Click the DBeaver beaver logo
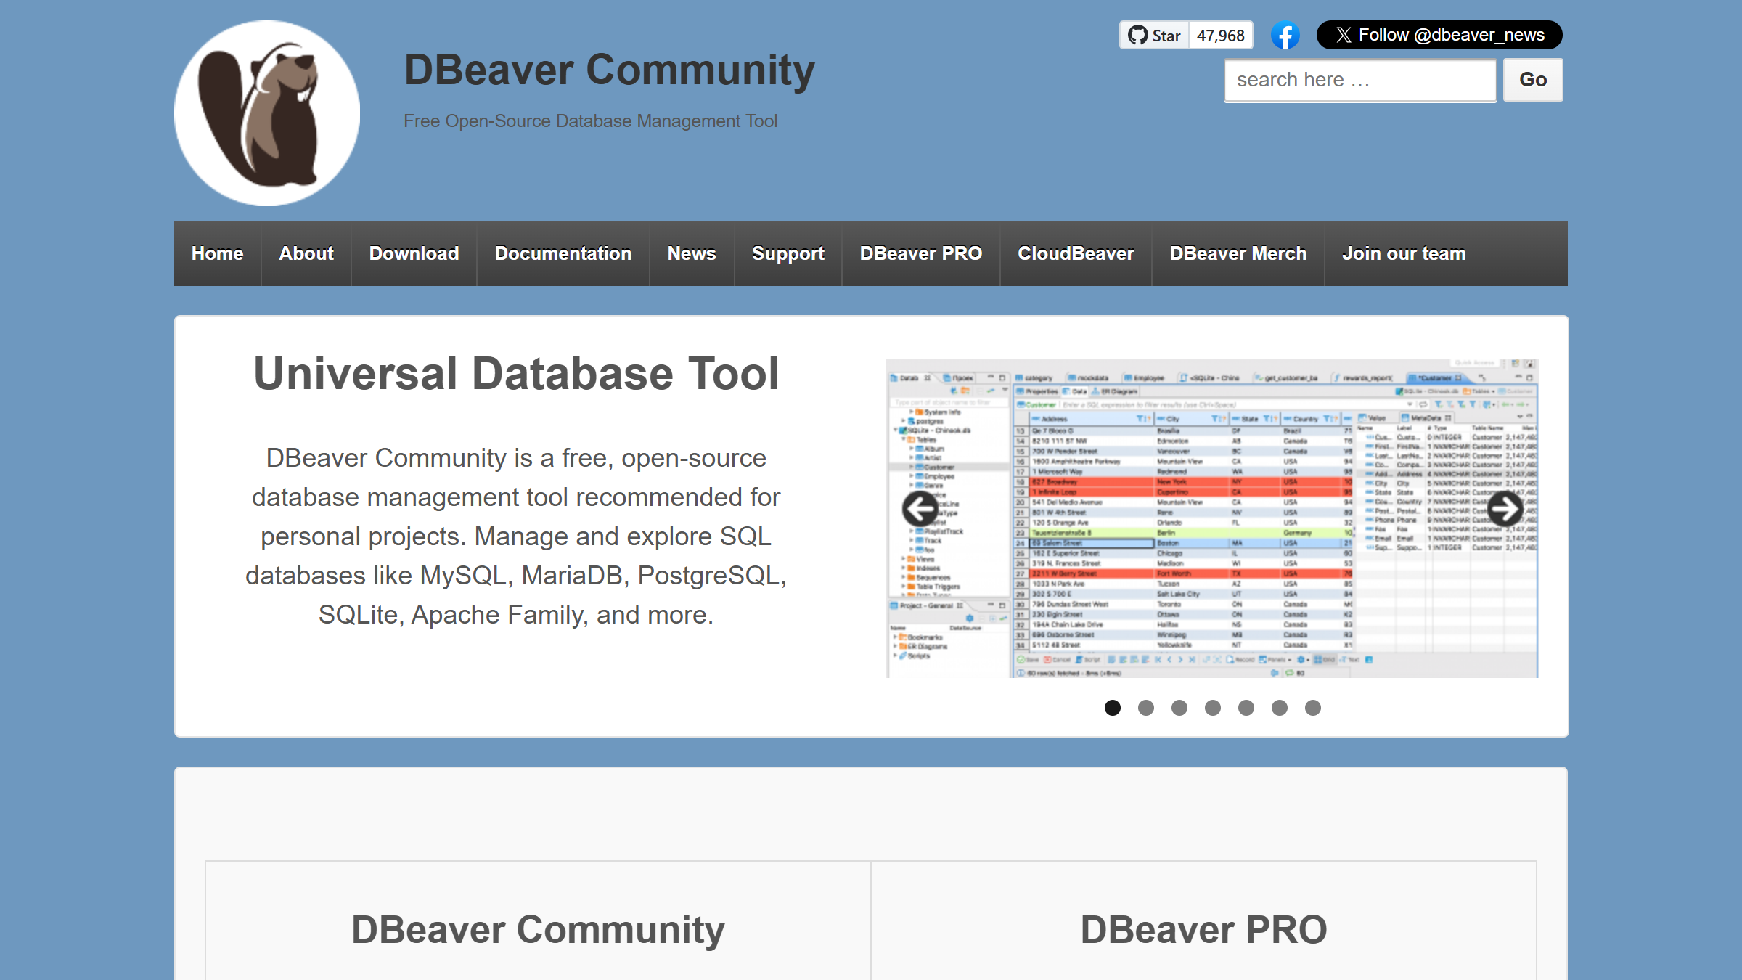This screenshot has height=980, width=1742. tap(266, 113)
